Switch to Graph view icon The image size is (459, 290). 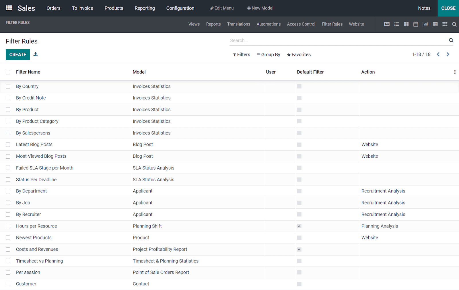[425, 24]
